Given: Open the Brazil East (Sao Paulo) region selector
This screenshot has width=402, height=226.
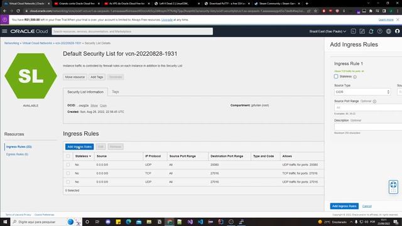Looking at the screenshot, I should click(x=328, y=31).
